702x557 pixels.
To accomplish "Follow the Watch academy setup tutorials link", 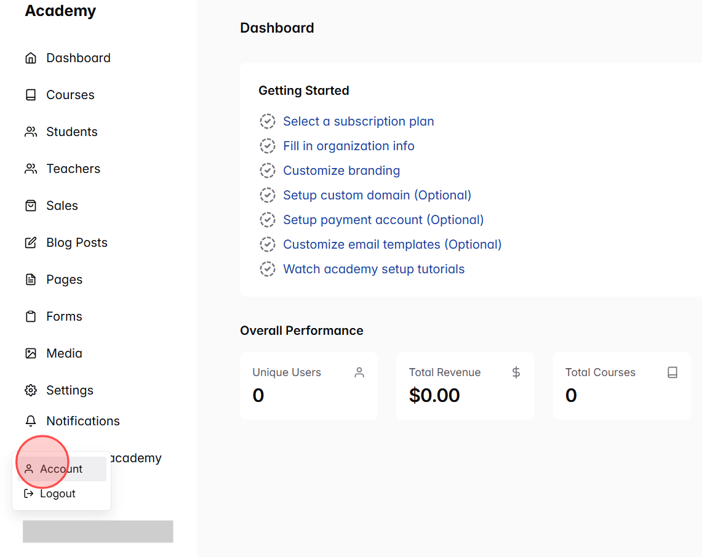I will tap(373, 269).
